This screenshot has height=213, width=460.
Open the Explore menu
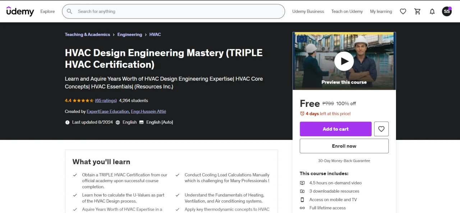(47, 11)
